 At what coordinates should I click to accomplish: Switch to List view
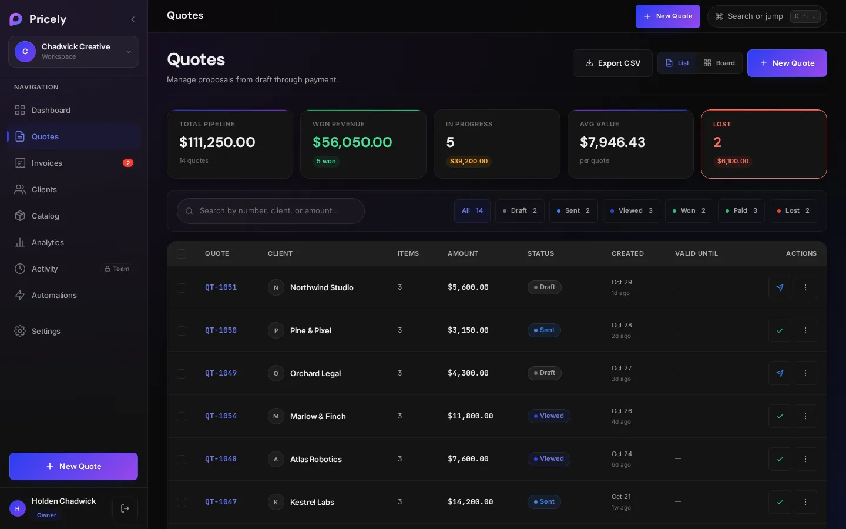[x=677, y=63]
